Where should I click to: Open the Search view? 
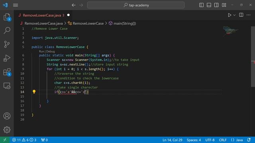[x=7, y=30]
